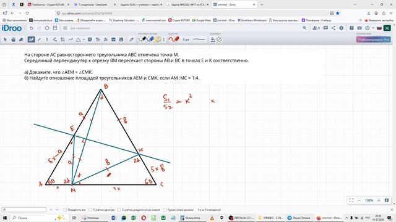Open the chat panel icon
Screen dimensions: 396x222
[x=325, y=28]
